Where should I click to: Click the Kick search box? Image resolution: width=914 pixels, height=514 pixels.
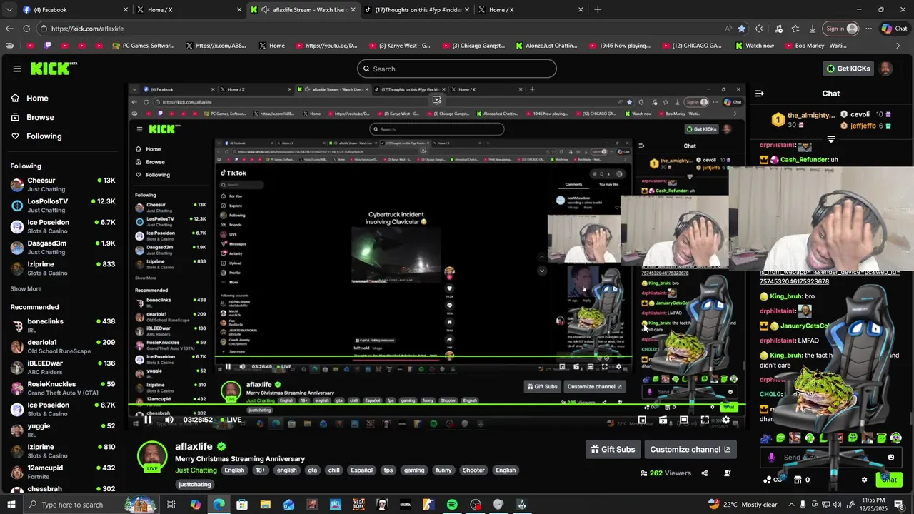457,69
